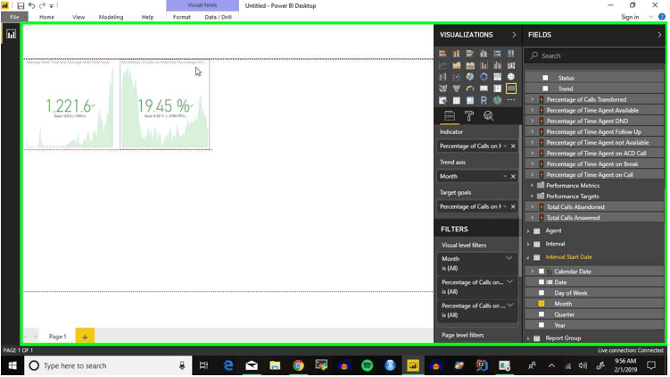Check the Status field checkbox
Viewport: 670px width, 377px height.
point(545,78)
